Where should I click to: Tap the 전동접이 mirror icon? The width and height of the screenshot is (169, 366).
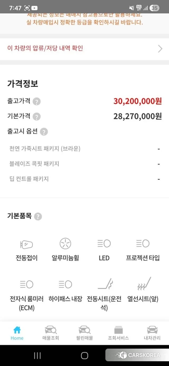pos(26,244)
